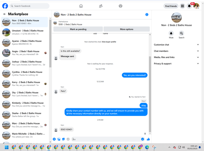Expand Privacy & support section
Image resolution: width=204 pixels, height=151 pixels.
click(x=176, y=63)
